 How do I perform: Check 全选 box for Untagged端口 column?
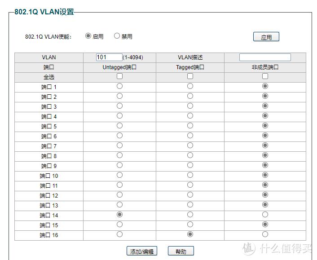(x=119, y=76)
